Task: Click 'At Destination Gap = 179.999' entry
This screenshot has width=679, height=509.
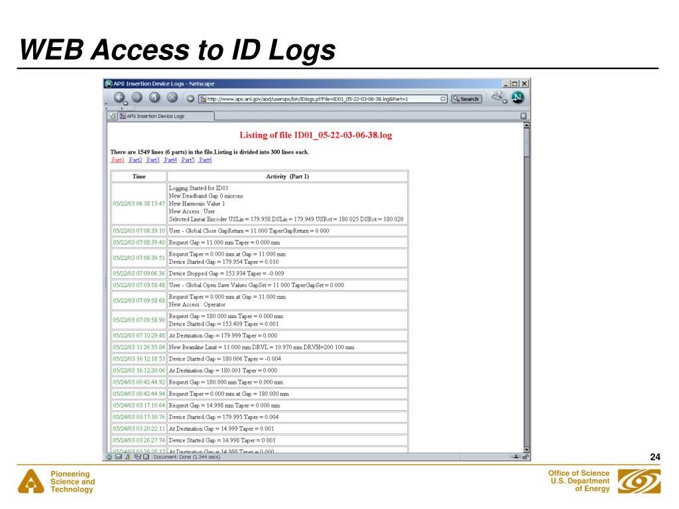Action: click(x=223, y=335)
